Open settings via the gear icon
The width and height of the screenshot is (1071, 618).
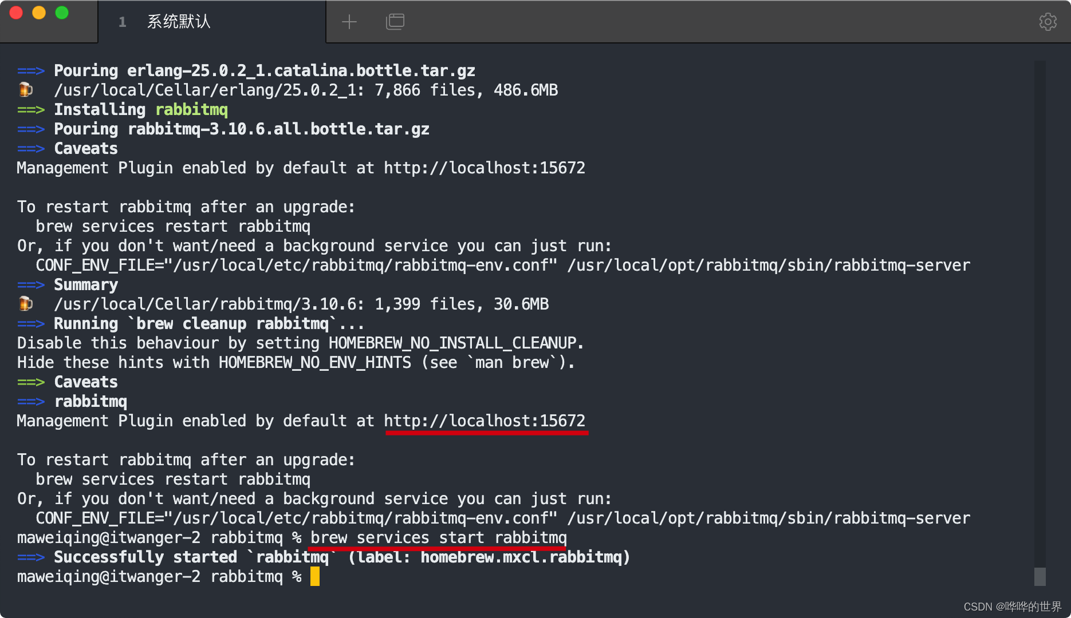[1048, 22]
